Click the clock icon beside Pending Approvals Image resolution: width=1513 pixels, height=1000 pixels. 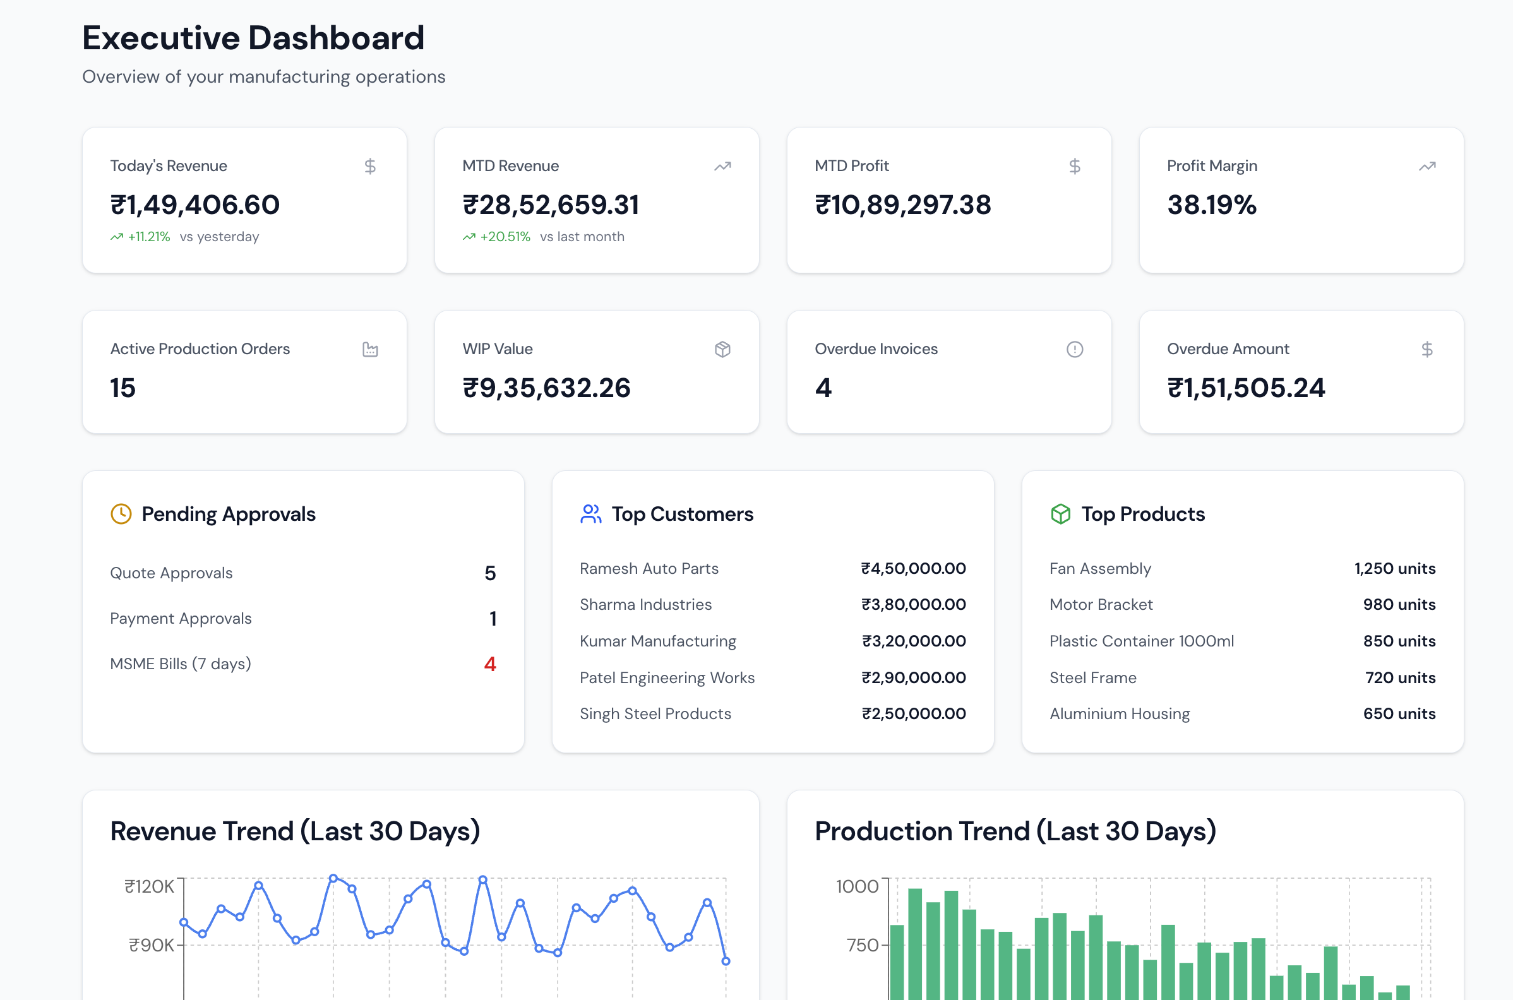[x=121, y=514]
